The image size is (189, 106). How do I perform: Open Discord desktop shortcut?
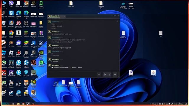[19, 44]
